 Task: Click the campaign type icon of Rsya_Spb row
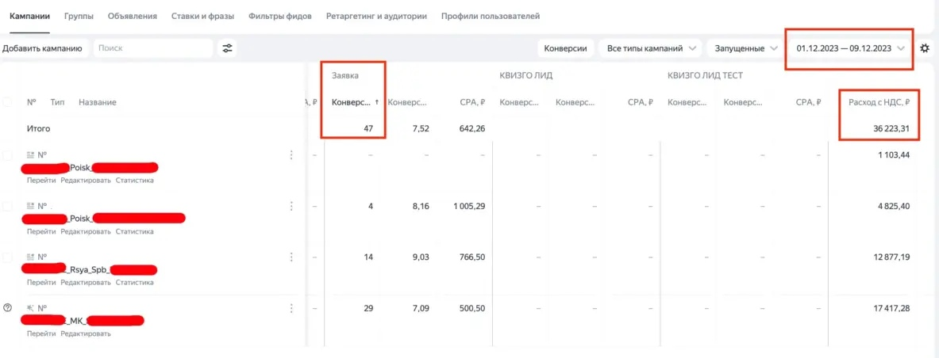pos(30,257)
